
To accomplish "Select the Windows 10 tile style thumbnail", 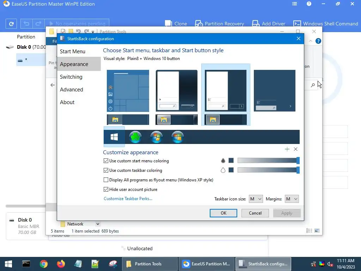I will pos(128,91).
